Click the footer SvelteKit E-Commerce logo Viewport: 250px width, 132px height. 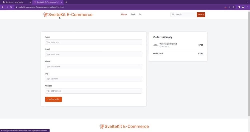click(x=124, y=127)
